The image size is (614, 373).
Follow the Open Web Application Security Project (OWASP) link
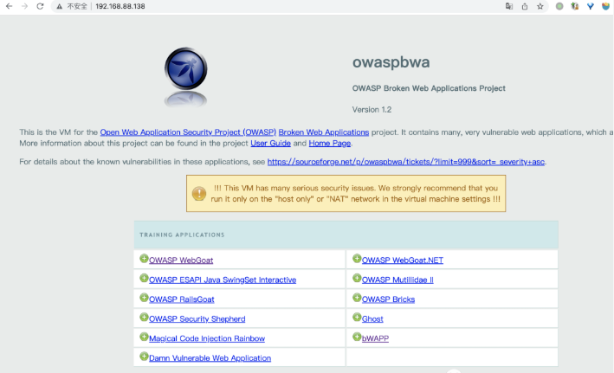tap(188, 132)
